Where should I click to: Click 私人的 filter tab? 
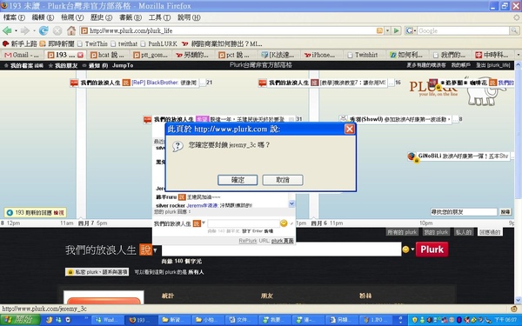tap(464, 232)
